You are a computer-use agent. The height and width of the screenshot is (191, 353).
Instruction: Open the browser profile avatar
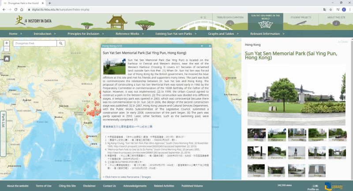point(344,9)
